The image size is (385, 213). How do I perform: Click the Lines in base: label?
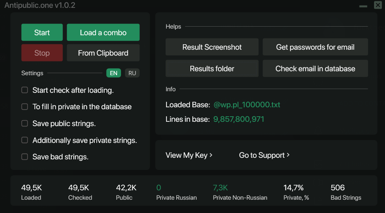pos(188,119)
